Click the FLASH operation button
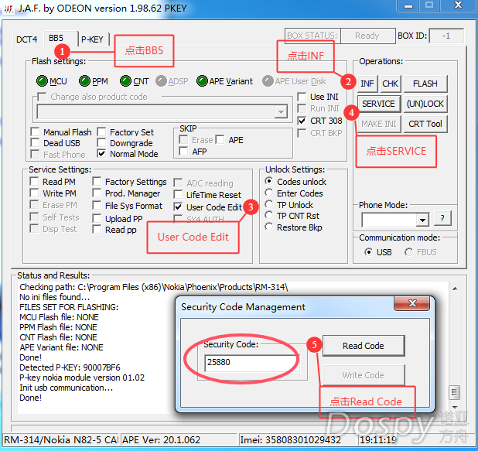 pyautogui.click(x=425, y=84)
